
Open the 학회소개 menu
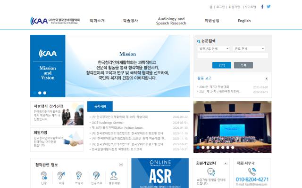(97, 21)
